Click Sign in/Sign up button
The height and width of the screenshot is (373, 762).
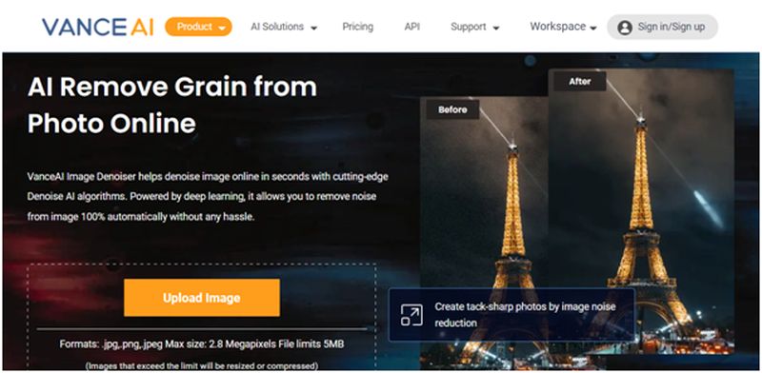(662, 27)
